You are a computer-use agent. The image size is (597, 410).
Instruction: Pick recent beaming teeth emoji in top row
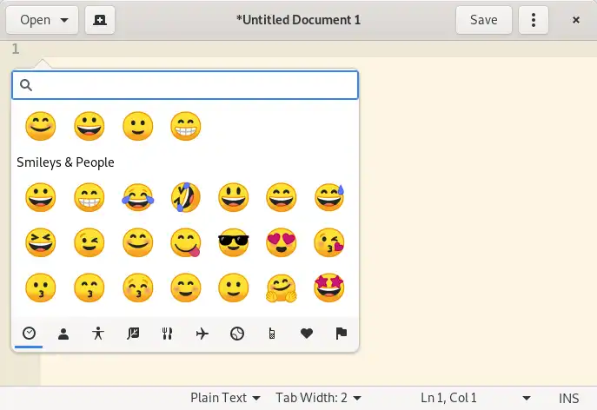tap(186, 126)
